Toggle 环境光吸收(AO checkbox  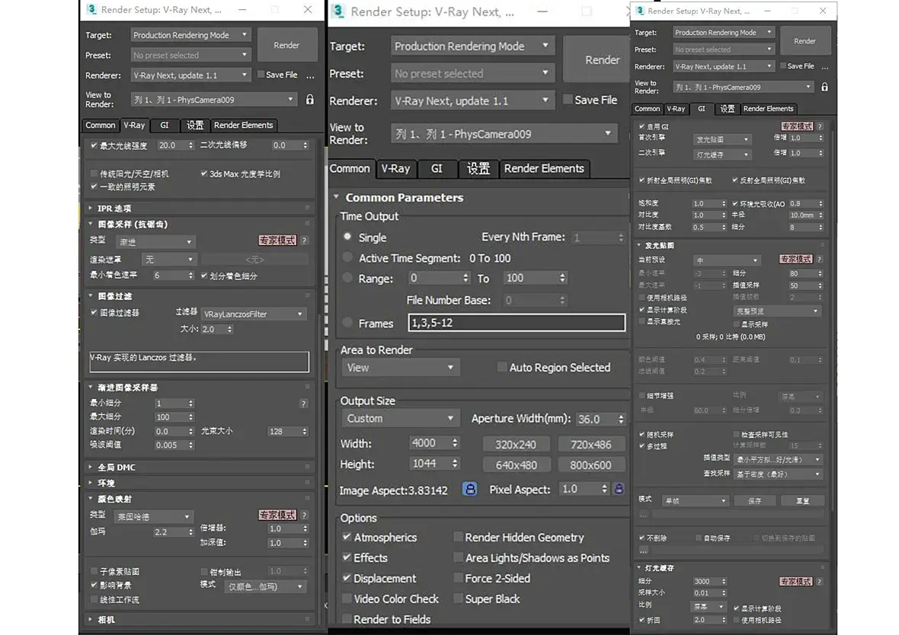click(735, 203)
